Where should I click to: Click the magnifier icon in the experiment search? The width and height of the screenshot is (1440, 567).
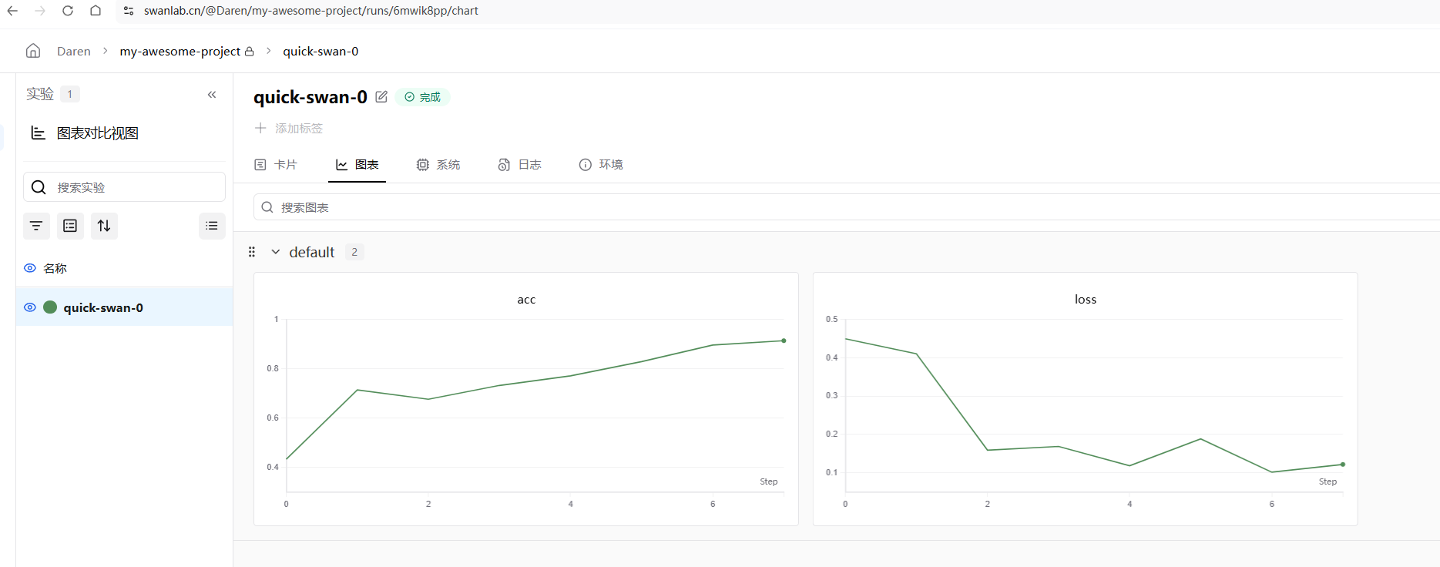tap(39, 187)
